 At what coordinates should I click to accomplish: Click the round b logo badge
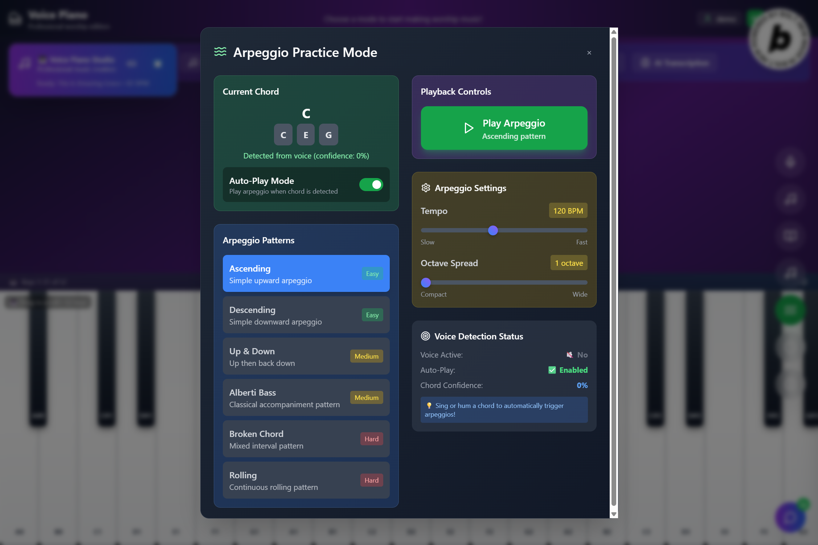tap(779, 39)
